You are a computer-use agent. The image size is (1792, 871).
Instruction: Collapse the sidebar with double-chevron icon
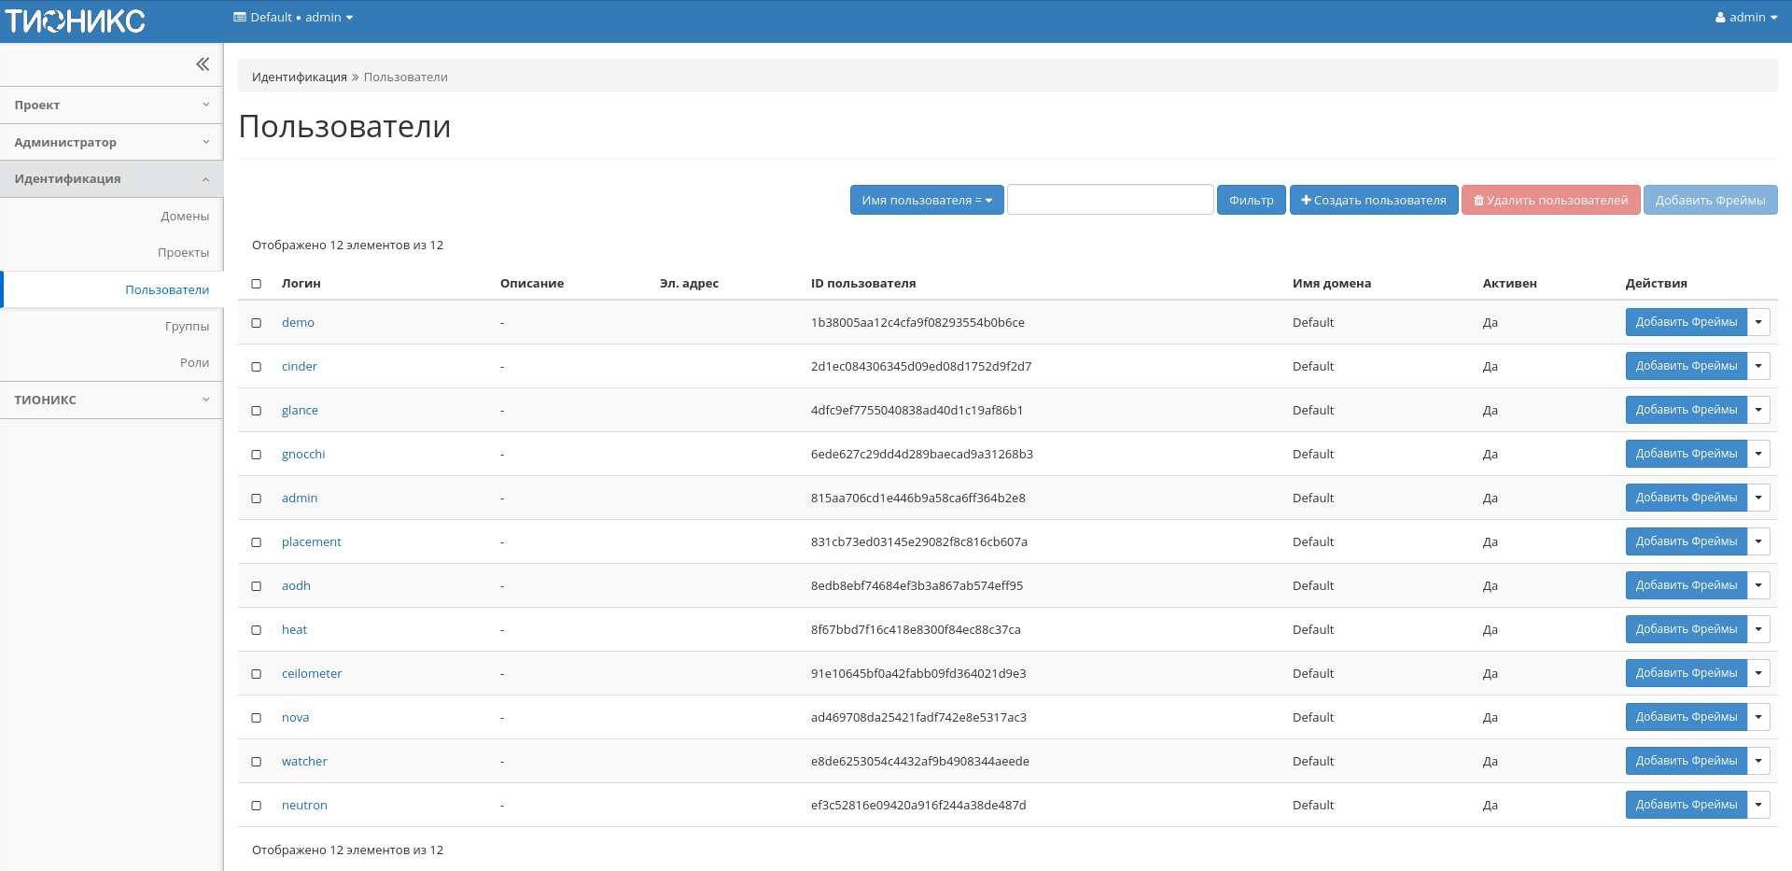(x=203, y=64)
